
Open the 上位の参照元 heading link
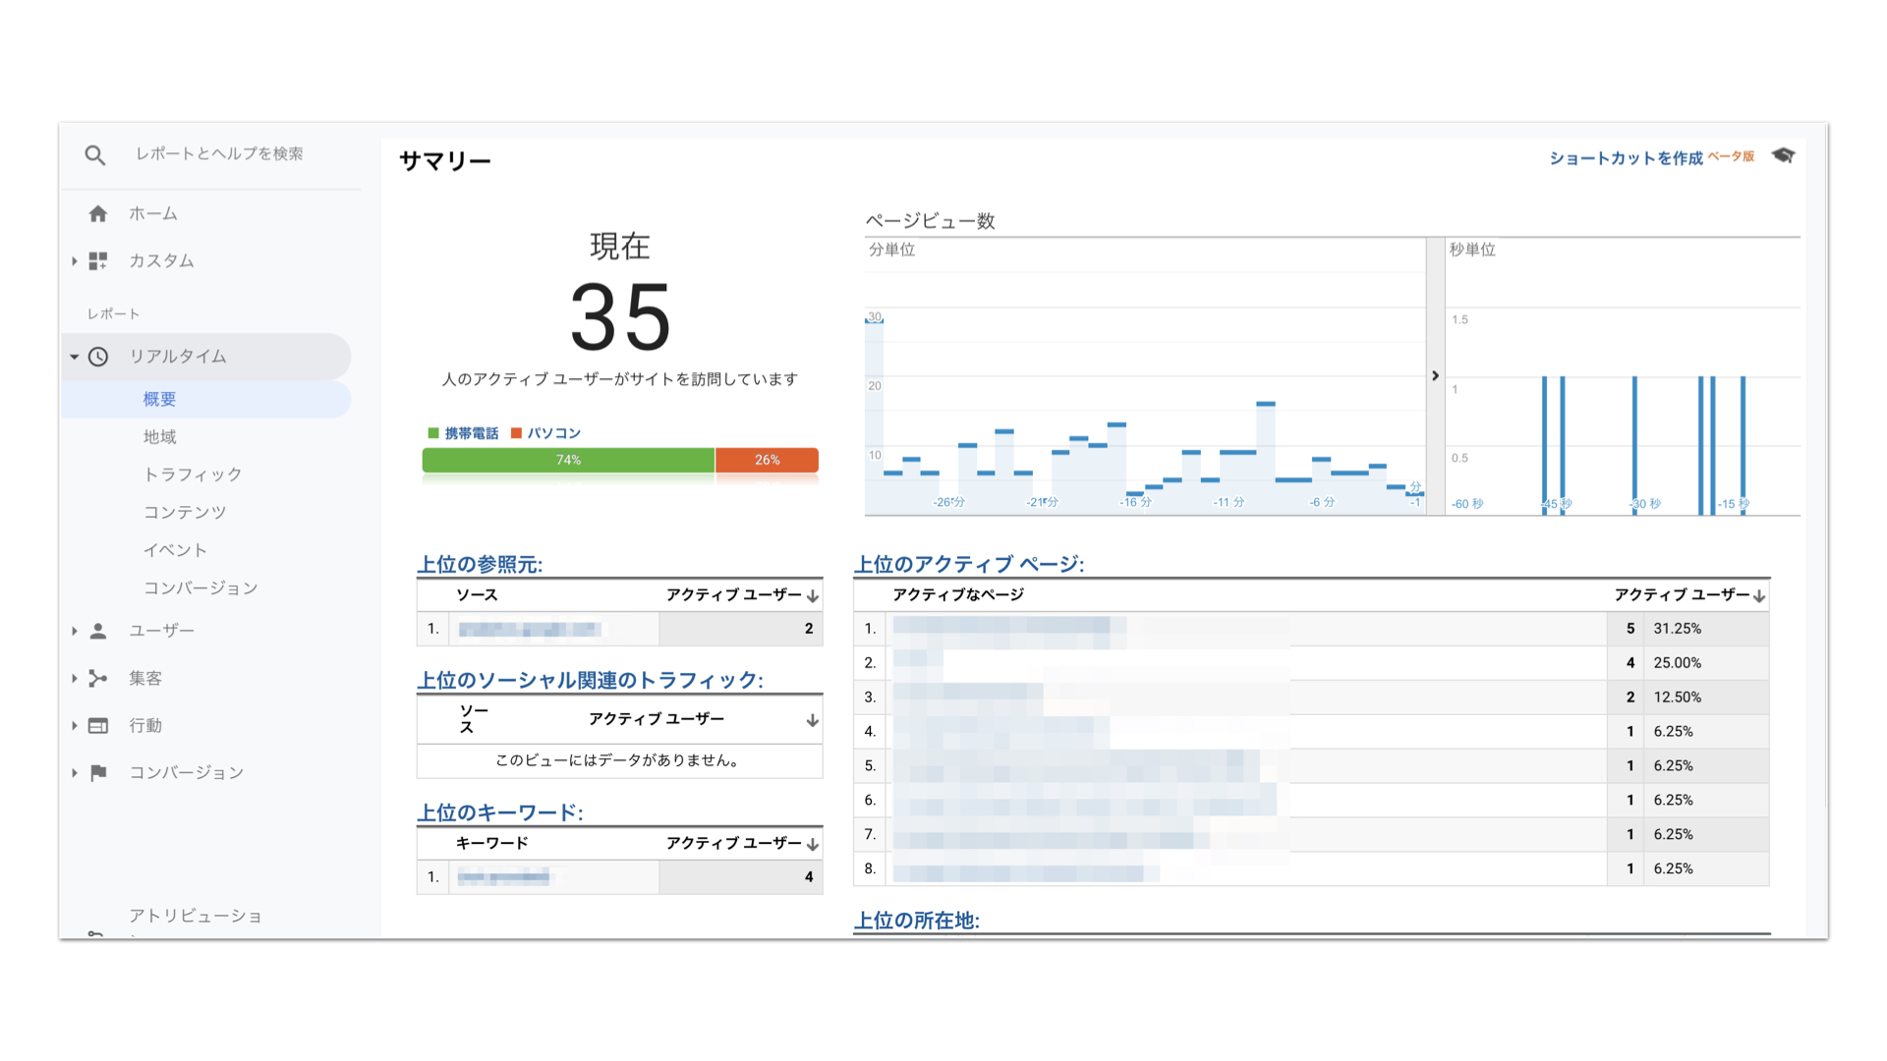pos(480,564)
